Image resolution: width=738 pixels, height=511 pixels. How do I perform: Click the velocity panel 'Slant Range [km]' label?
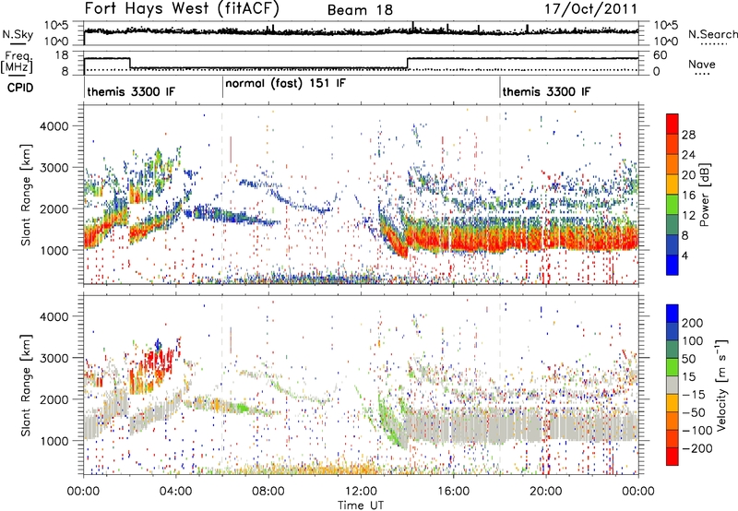click(27, 385)
